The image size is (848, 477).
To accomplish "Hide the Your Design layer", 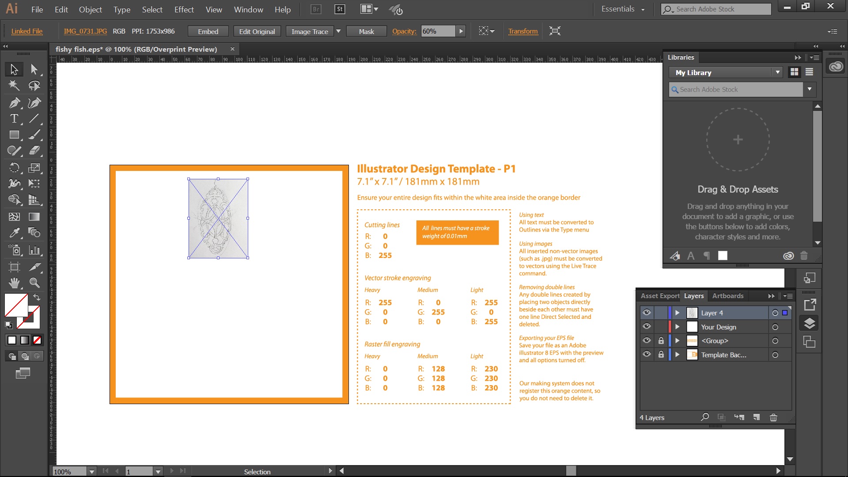I will point(647,326).
